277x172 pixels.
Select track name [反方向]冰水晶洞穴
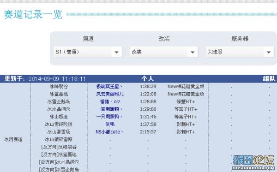pos(59,162)
